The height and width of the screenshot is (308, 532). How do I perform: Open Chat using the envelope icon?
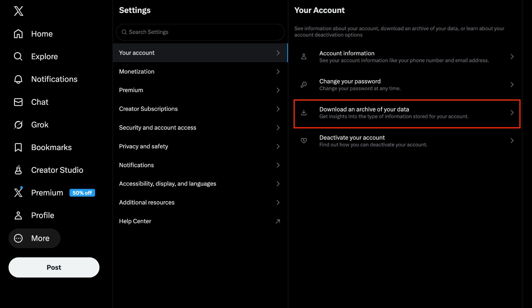click(x=18, y=102)
